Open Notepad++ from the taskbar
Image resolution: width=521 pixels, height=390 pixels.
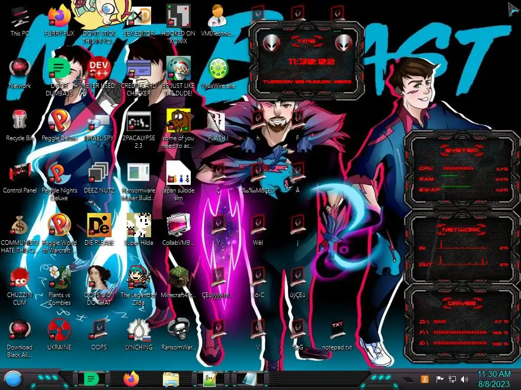tap(210, 379)
